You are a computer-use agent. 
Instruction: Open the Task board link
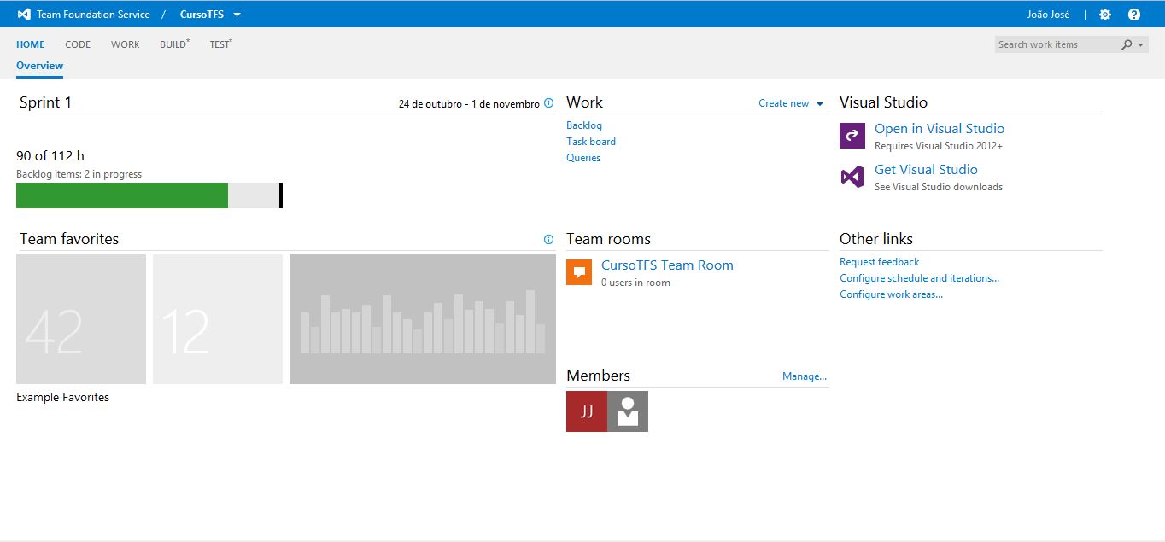[x=591, y=142]
